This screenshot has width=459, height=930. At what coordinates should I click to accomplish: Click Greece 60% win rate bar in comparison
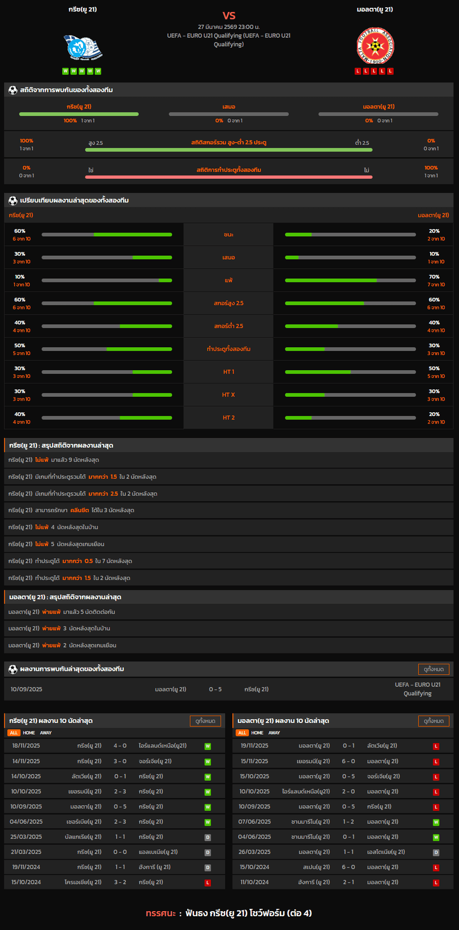click(106, 235)
